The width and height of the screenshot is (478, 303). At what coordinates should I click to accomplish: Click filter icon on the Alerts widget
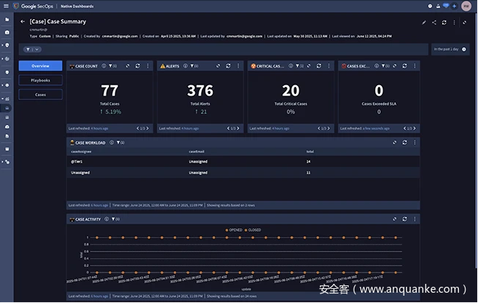[191, 66]
